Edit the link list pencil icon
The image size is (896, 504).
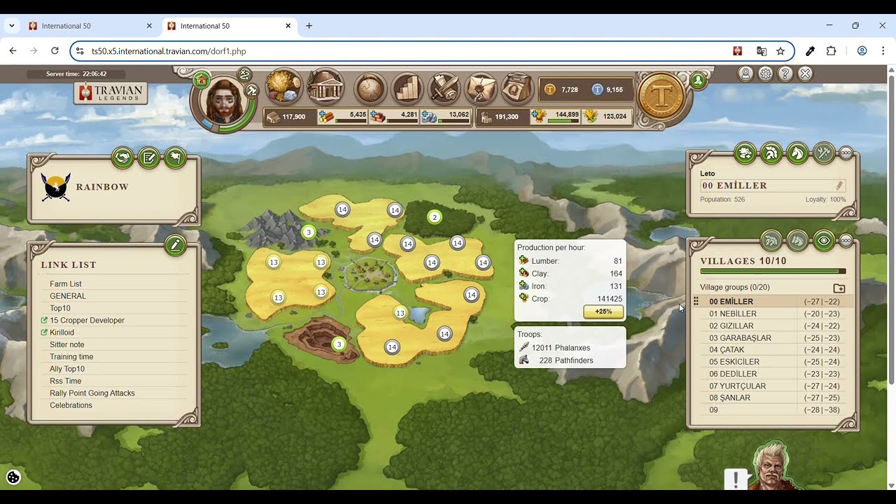[x=175, y=245]
